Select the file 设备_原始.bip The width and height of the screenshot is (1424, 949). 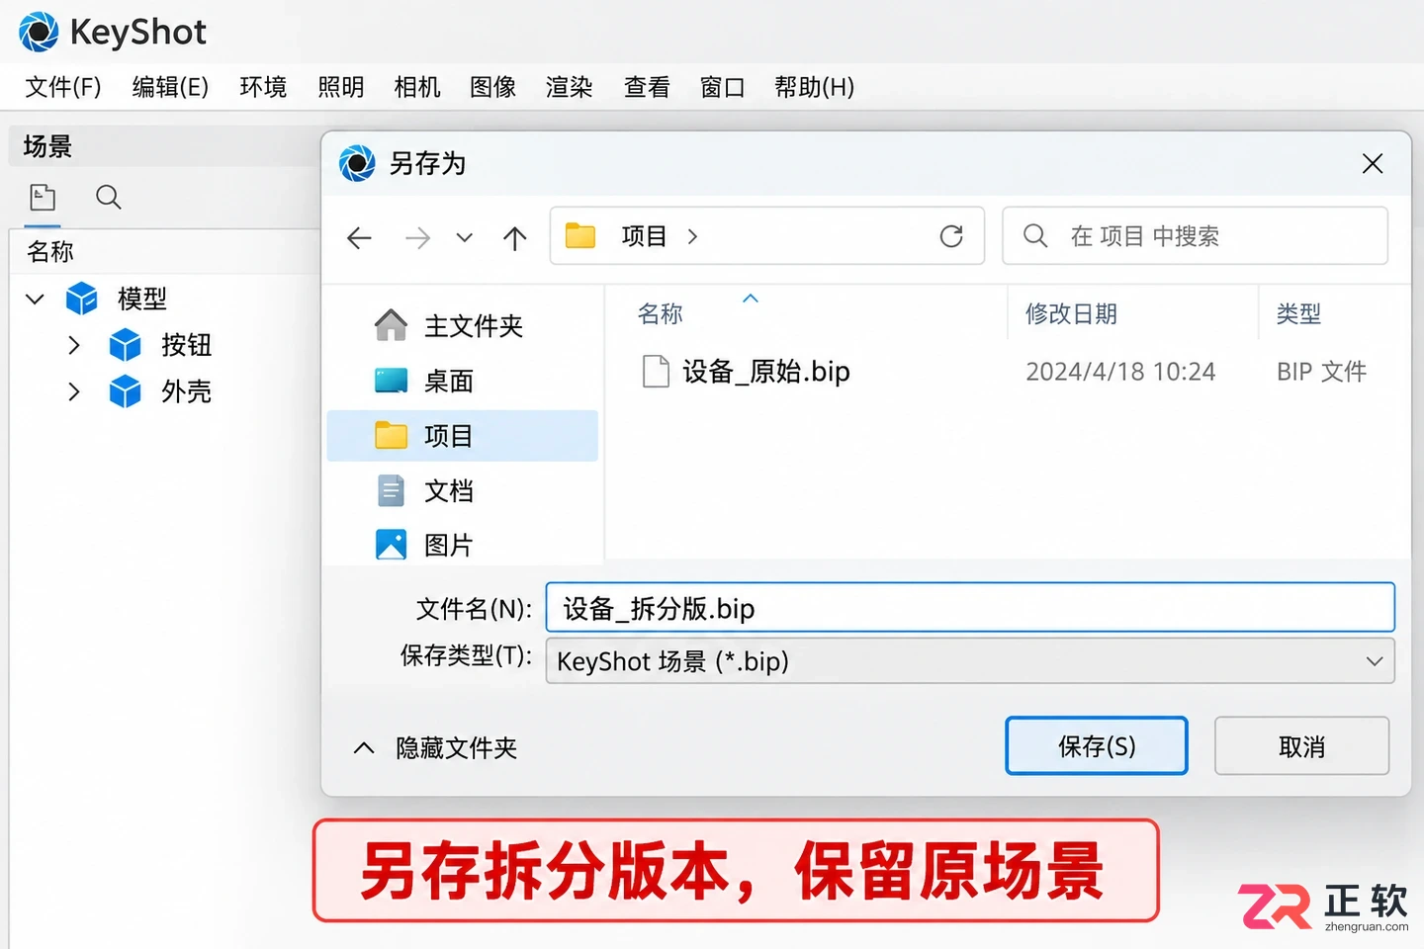click(x=765, y=372)
